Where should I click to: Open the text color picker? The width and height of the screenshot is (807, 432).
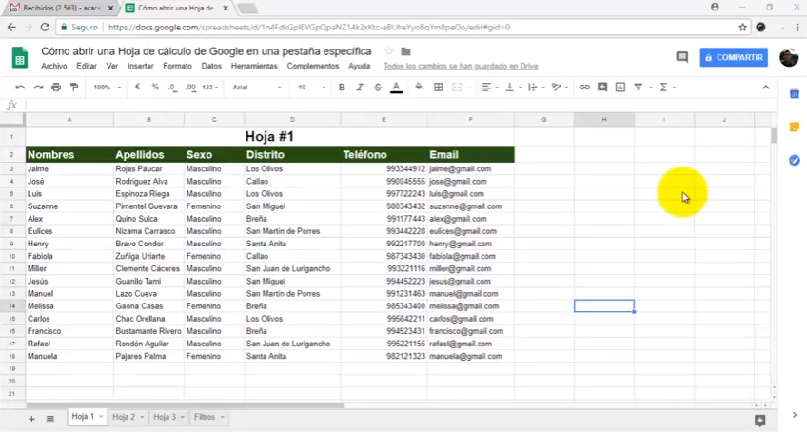point(396,88)
